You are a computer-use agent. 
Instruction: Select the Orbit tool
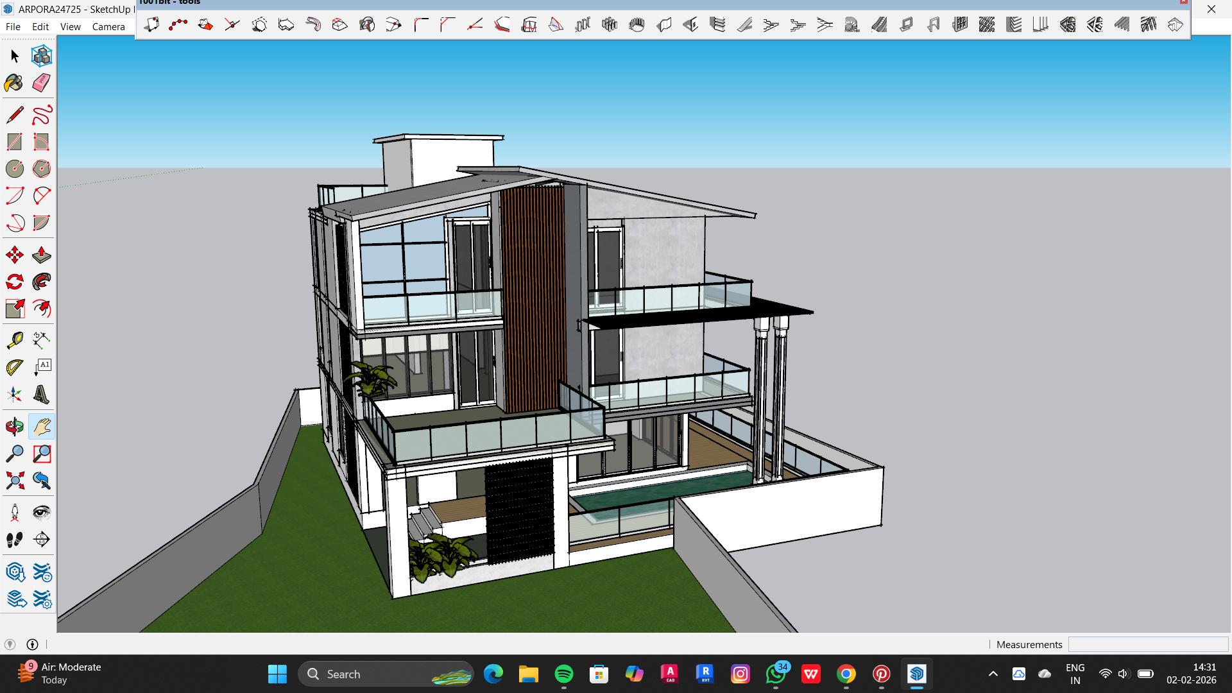15,427
